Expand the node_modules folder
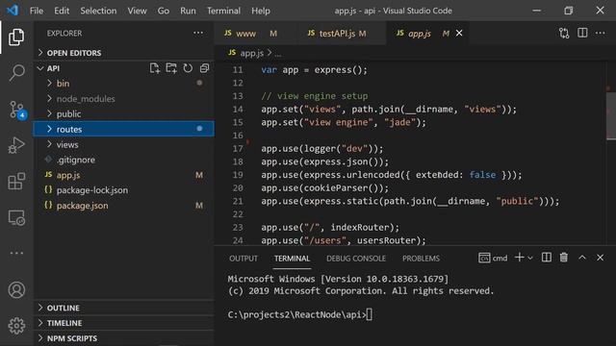The height and width of the screenshot is (346, 616). click(x=124, y=98)
